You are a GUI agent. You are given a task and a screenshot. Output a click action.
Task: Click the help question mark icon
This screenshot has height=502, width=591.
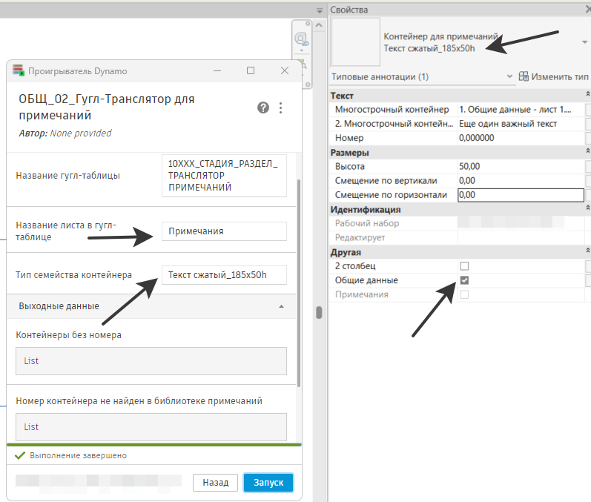tap(263, 108)
